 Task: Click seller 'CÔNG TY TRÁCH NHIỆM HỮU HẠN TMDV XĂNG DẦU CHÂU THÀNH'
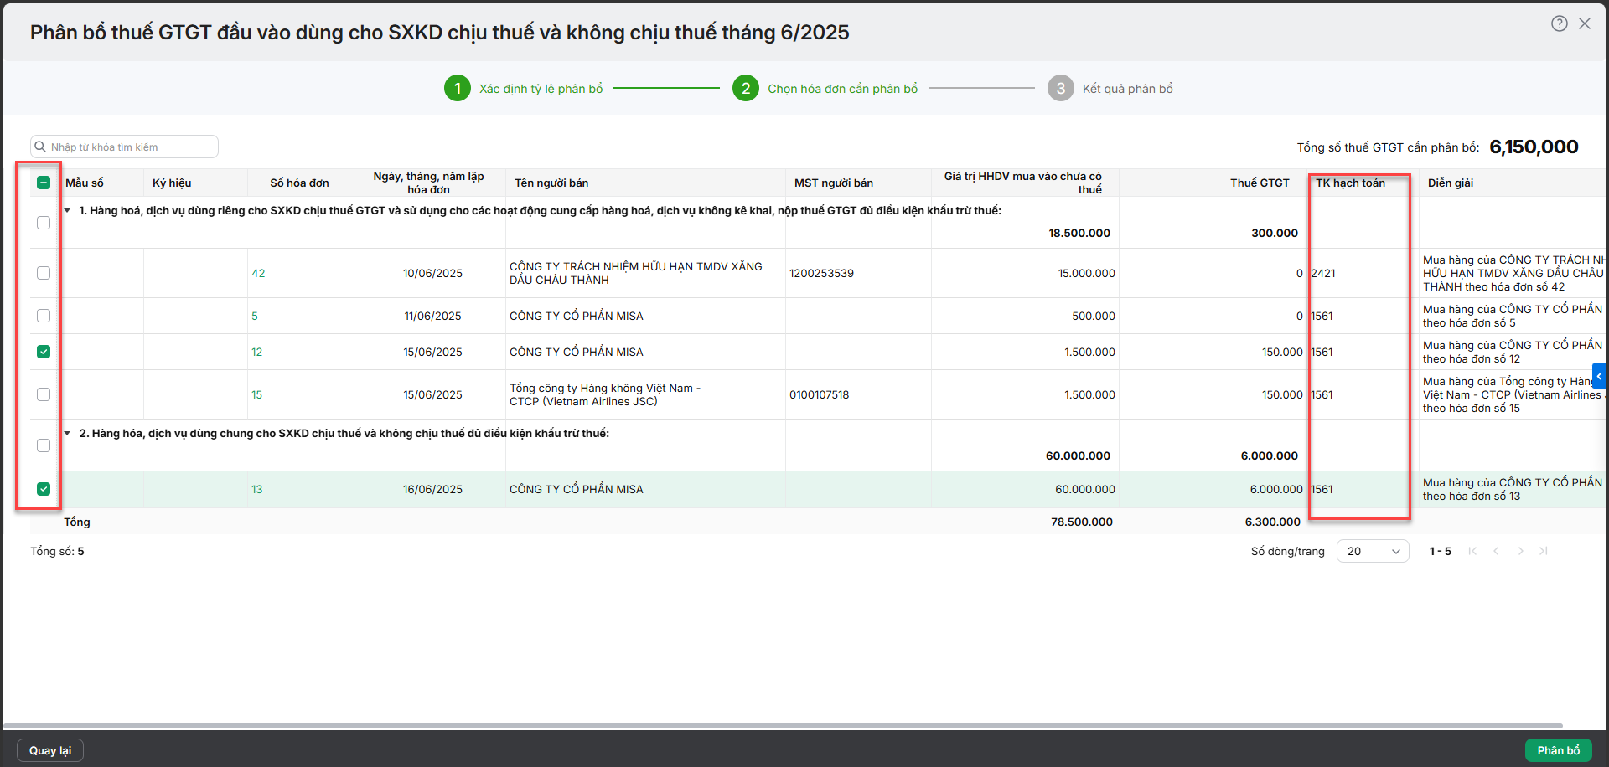pos(636,273)
